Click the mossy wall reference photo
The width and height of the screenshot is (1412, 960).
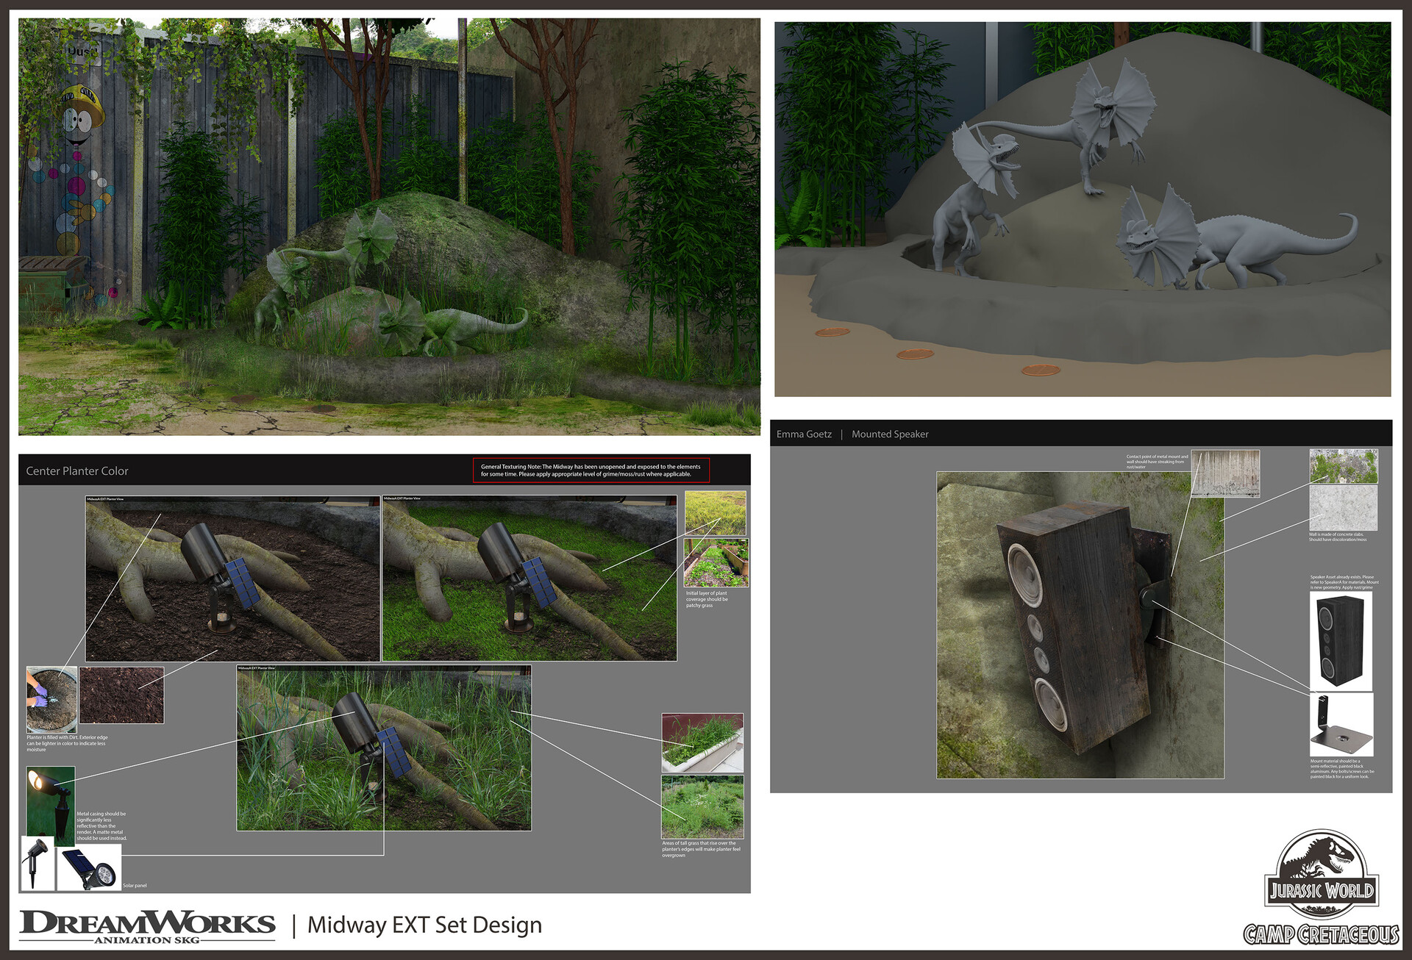[x=1344, y=466]
